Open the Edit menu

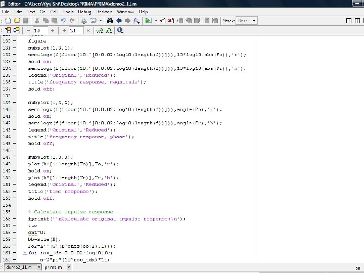coord(18,12)
